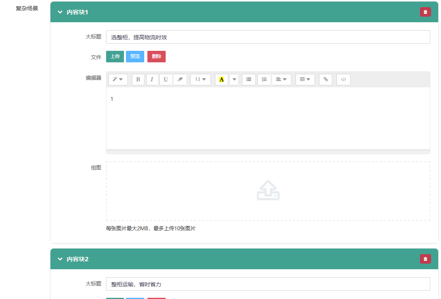Delete 内容块2 with trash icon
441x299 pixels.
point(425,259)
